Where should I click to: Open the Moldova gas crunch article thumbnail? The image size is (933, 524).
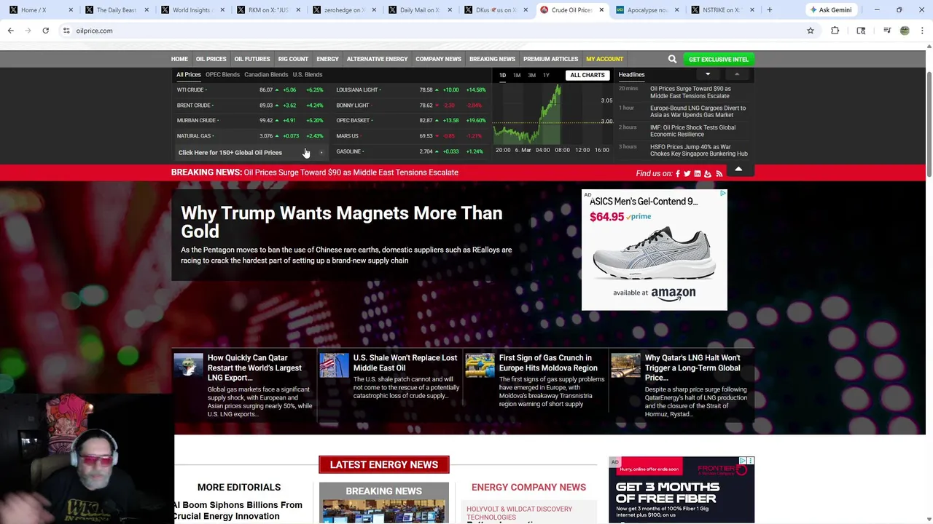click(480, 365)
